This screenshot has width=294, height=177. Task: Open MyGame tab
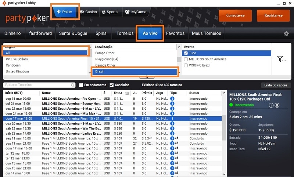136,12
